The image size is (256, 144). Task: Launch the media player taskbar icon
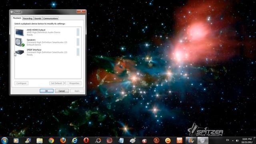[x=16, y=140]
